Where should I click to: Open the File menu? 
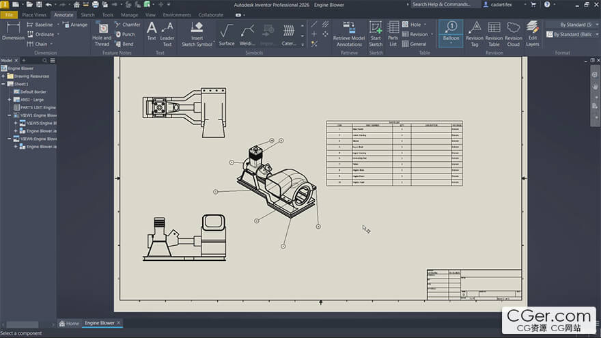[9, 14]
